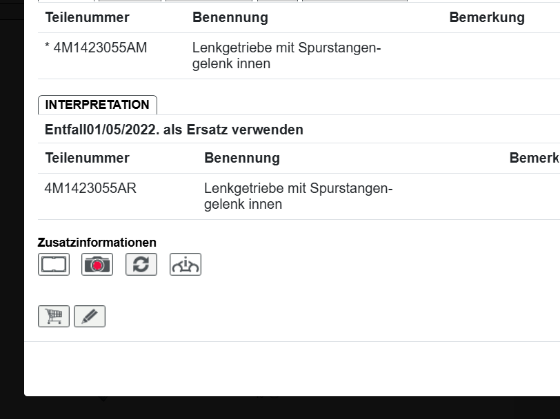Click the Entfall 01/05/2022 replacement notice
The height and width of the screenshot is (419, 560).
(174, 130)
